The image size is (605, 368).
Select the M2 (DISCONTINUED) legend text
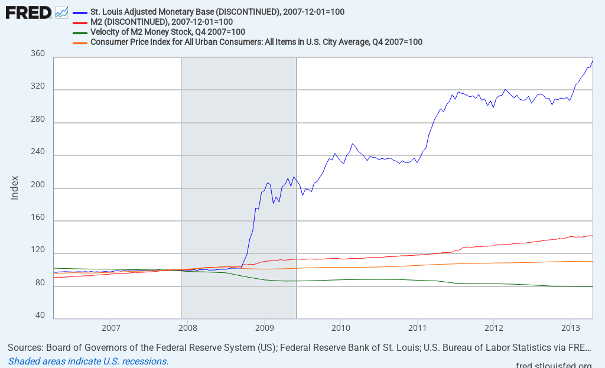(161, 22)
